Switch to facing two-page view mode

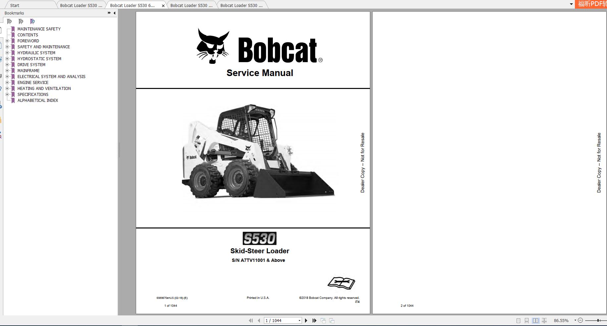[x=536, y=320]
